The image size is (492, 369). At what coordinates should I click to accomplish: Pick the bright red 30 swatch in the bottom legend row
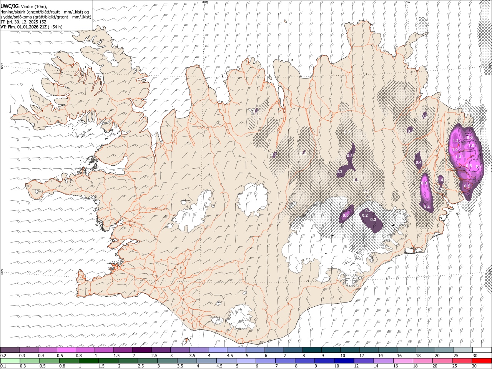coord(482,361)
